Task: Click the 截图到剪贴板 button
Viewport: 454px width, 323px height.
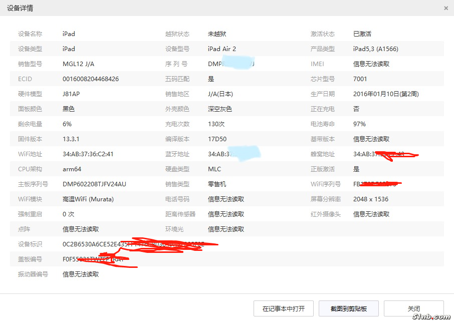Action: (348, 308)
